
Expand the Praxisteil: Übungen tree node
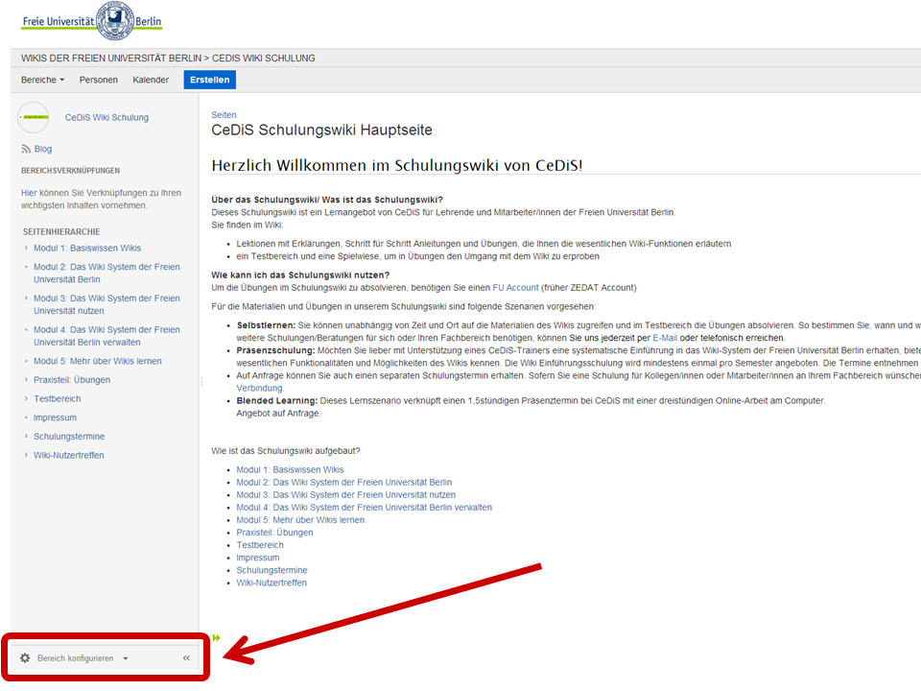(26, 380)
